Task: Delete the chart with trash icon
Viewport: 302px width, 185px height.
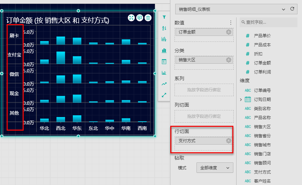Action: (x=148, y=18)
